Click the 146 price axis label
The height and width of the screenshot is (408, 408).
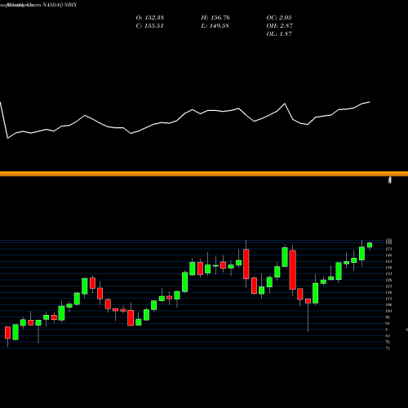(388, 255)
